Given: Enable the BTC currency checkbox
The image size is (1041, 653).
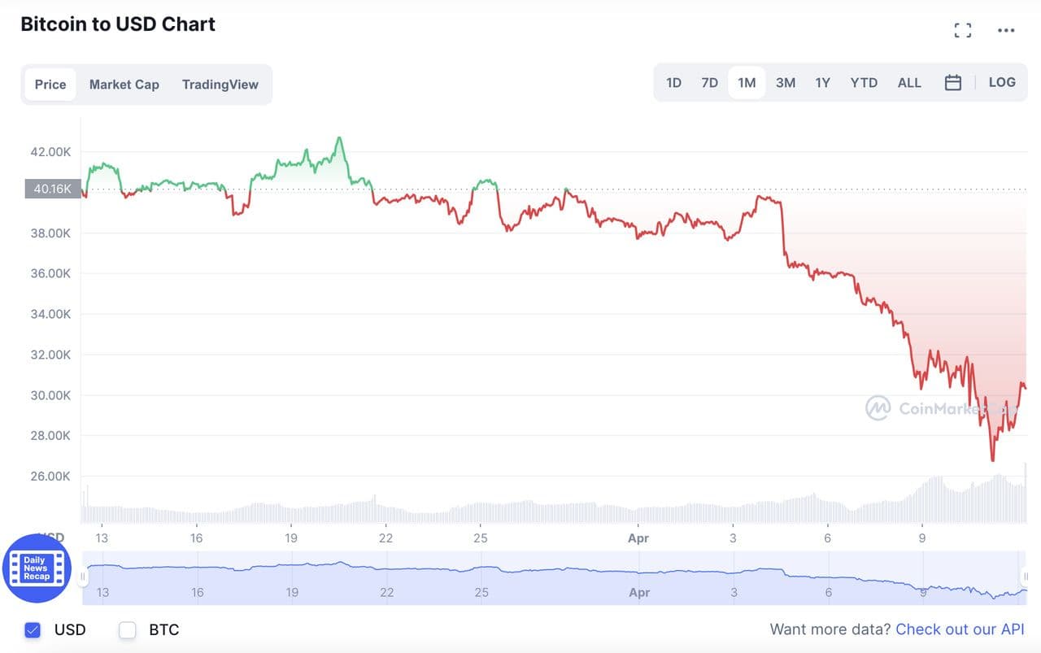Looking at the screenshot, I should click(128, 630).
